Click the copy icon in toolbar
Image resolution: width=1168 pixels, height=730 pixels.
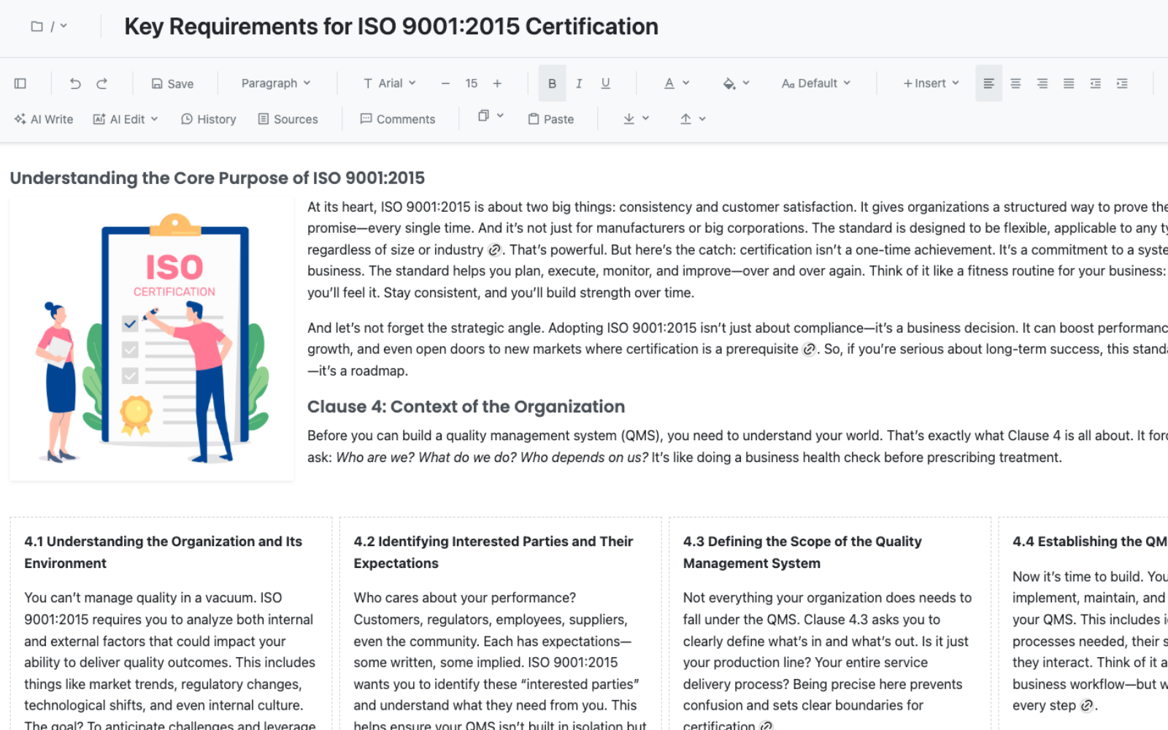coord(483,116)
